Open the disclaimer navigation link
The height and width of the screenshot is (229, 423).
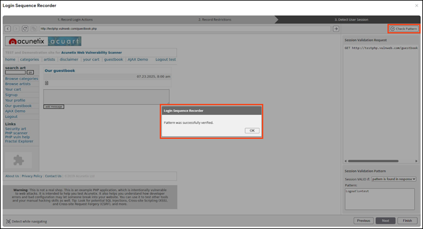coord(69,59)
